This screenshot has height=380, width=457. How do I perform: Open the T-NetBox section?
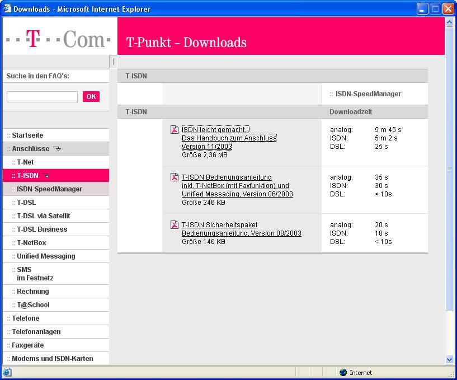[56, 243]
